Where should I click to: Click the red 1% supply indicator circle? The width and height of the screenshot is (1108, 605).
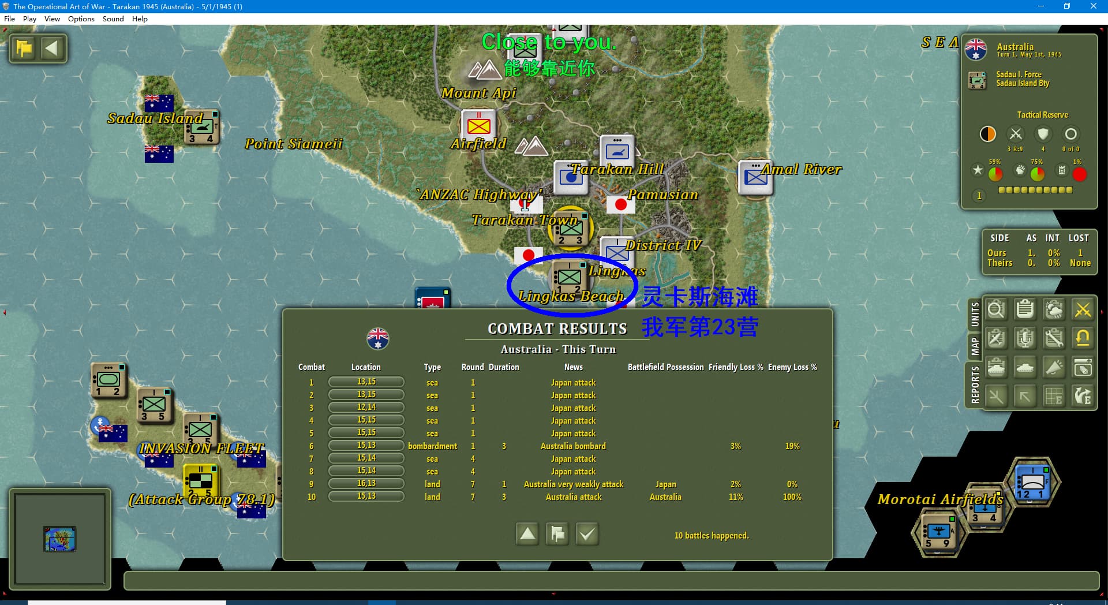coord(1079,174)
